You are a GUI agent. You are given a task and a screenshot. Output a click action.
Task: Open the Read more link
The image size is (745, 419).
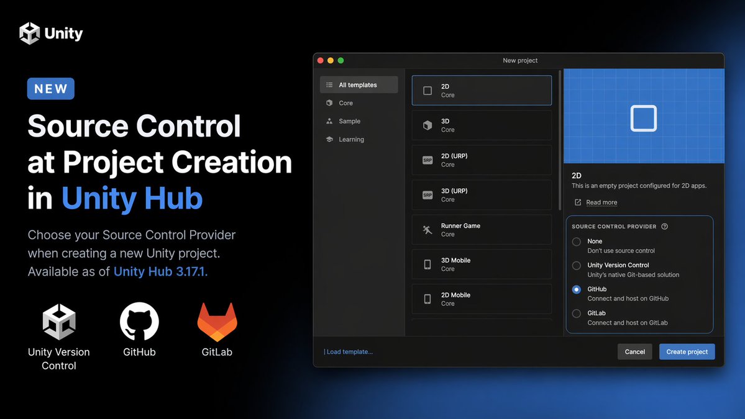(x=601, y=202)
